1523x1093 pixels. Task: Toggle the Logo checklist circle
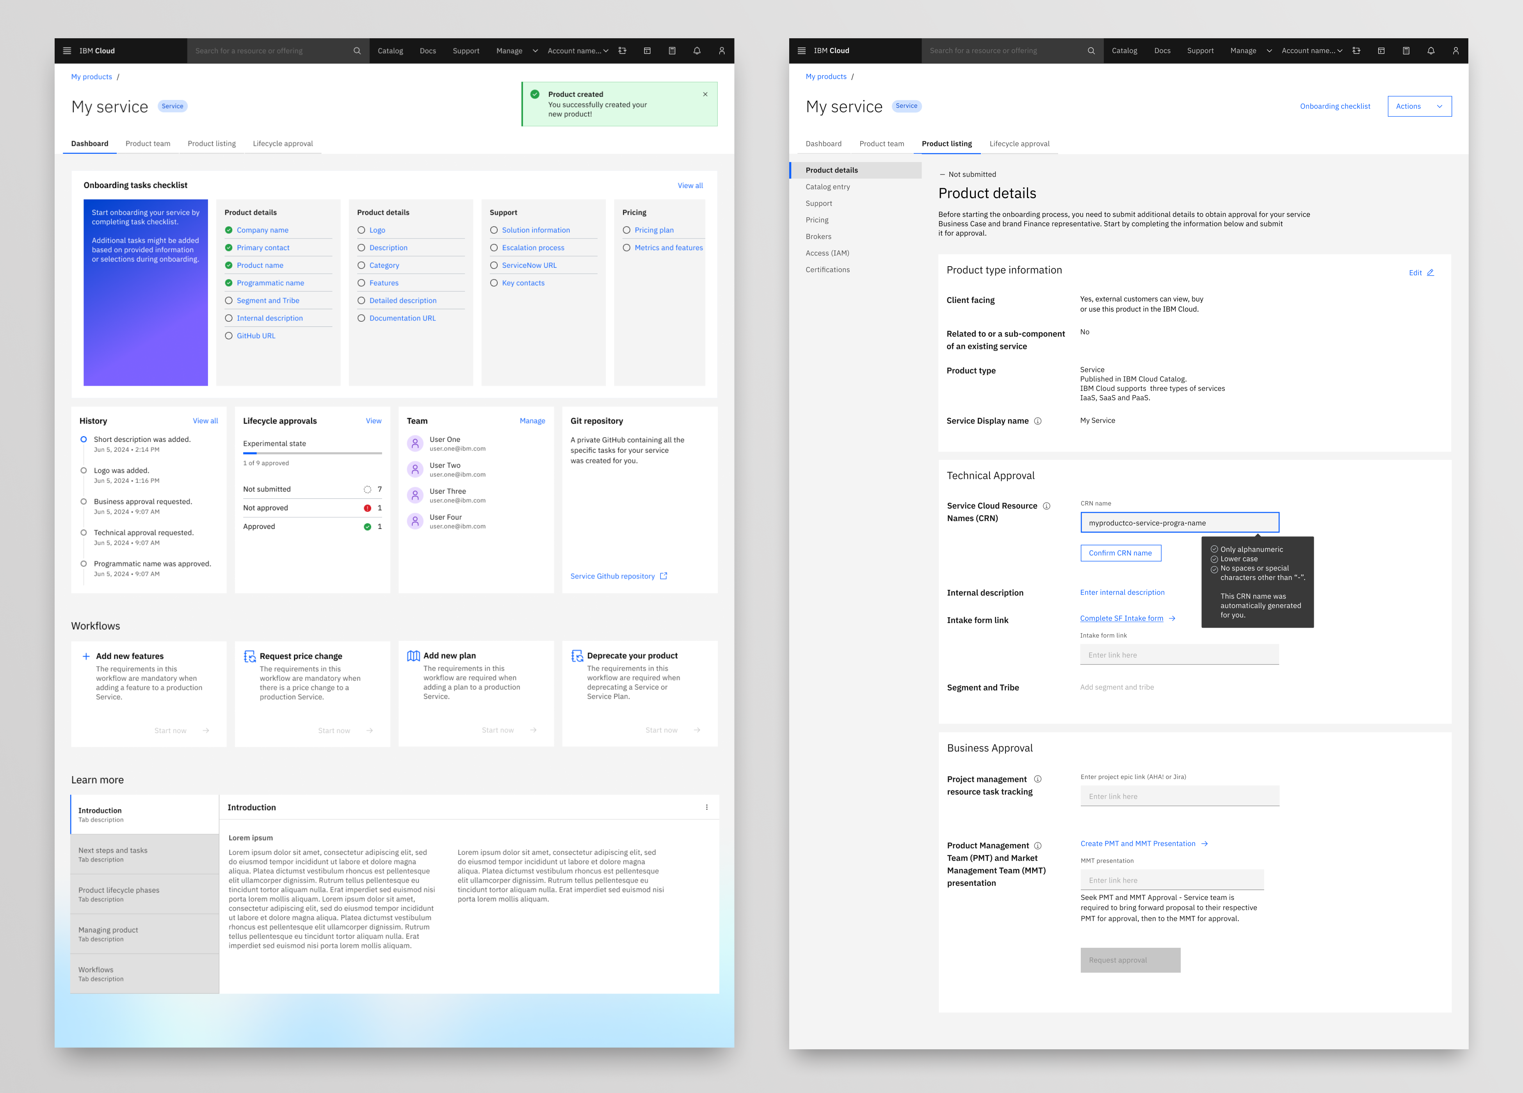point(361,230)
